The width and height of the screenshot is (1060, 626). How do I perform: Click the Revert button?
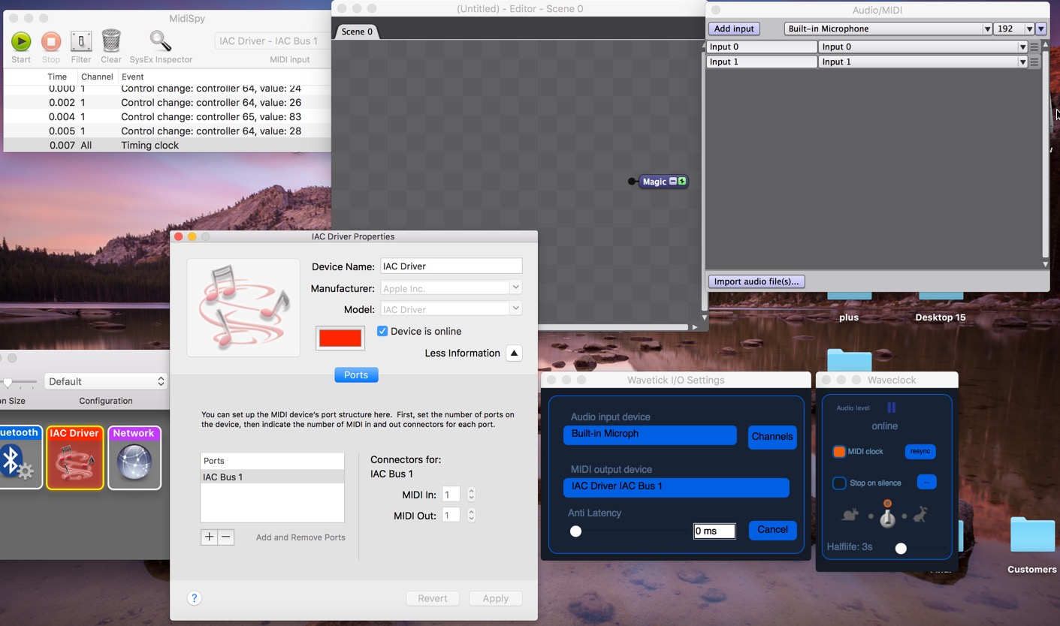tap(433, 598)
